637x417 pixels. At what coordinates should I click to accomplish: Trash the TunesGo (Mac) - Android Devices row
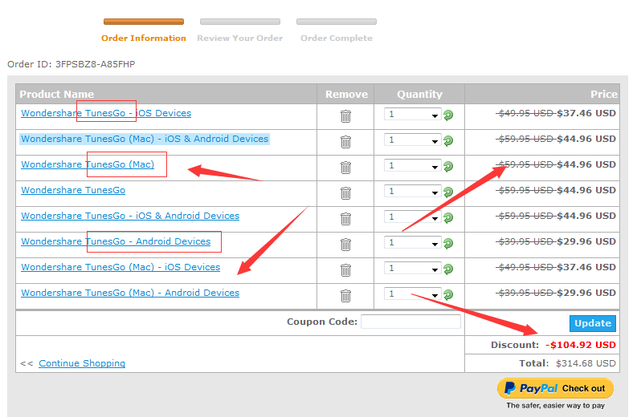(x=345, y=296)
